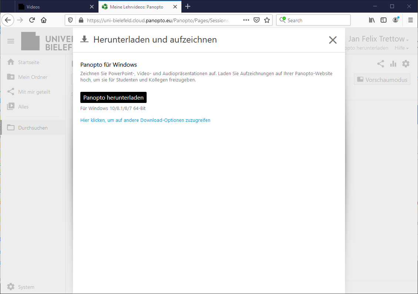
Task: Open Durchsuchen in the sidebar
Action: (33, 128)
